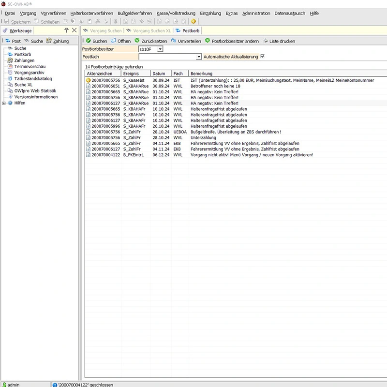Close the Werkzeuge side panel
The height and width of the screenshot is (387, 387).
click(x=74, y=30)
